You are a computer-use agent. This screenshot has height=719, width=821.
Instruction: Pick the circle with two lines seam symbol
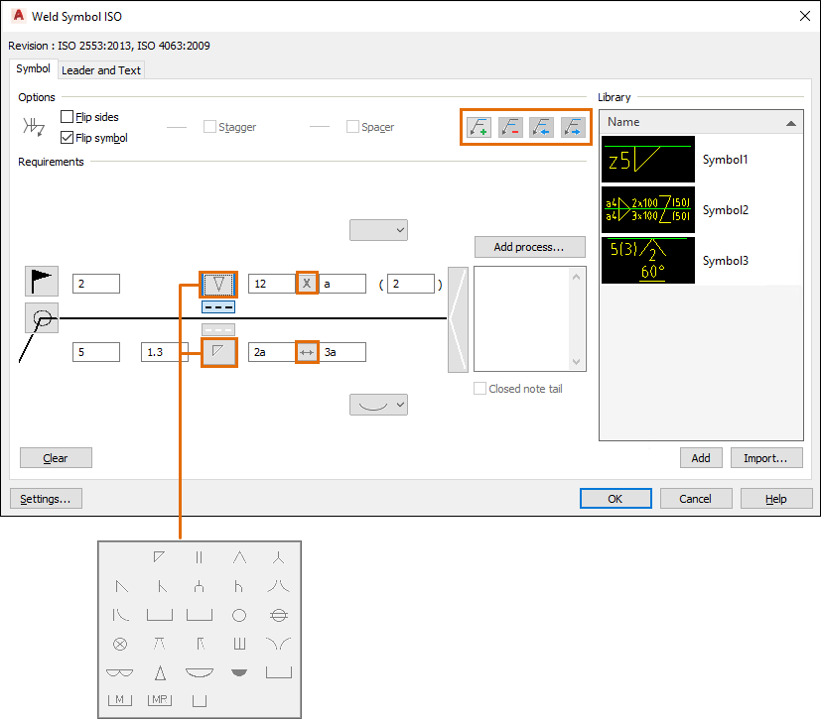[x=279, y=615]
